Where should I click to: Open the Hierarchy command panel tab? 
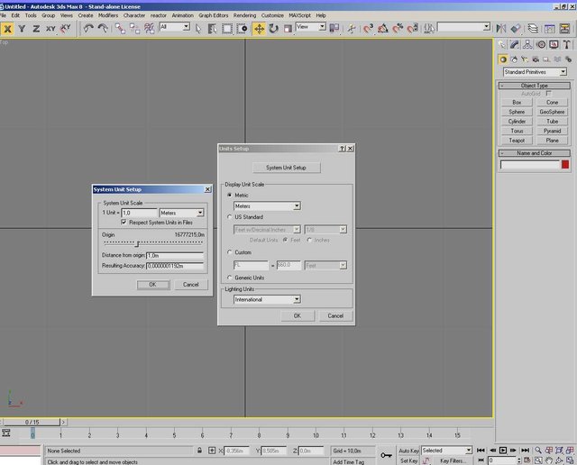[527, 43]
